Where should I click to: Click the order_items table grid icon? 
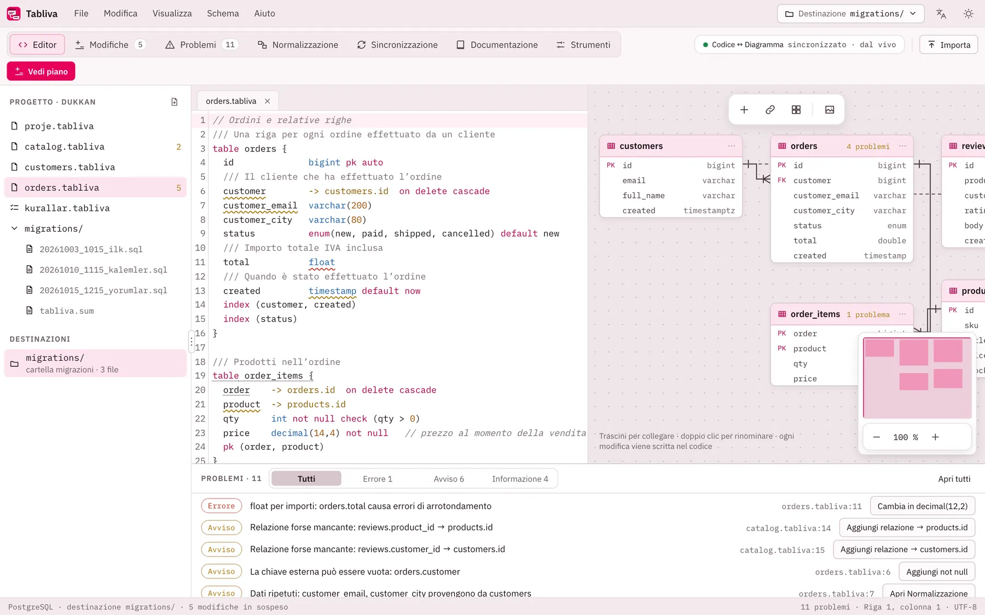click(x=782, y=314)
